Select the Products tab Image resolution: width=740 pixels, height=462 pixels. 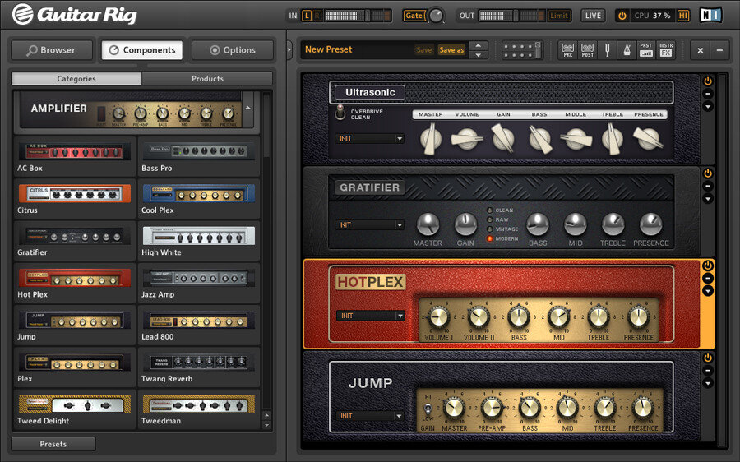207,78
